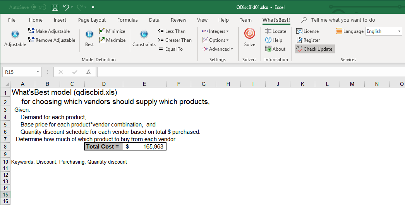Select column D header
The width and height of the screenshot is (405, 205).
click(x=104, y=84)
